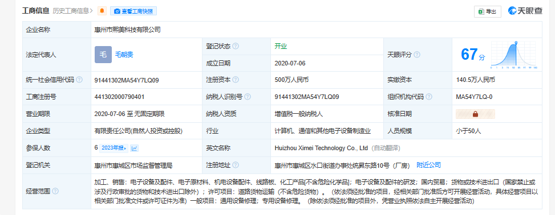Click 附近公司 link

tap(428, 165)
